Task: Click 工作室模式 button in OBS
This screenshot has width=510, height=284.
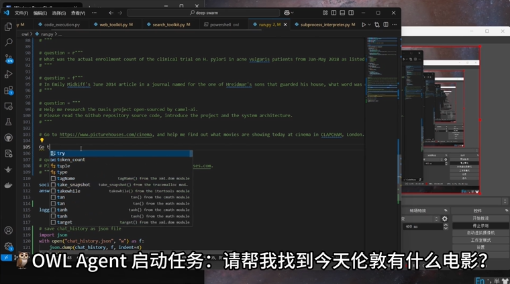Action: pos(480,240)
